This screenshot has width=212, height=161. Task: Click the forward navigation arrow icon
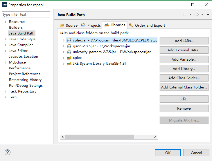click(197, 15)
